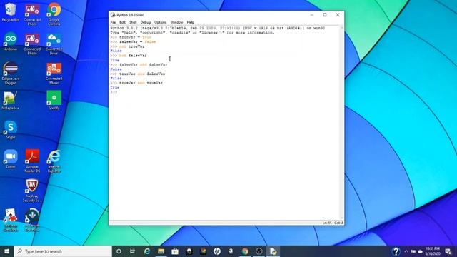The width and height of the screenshot is (457, 257).
Task: Click the Python Shell title bar icon
Action: point(113,15)
